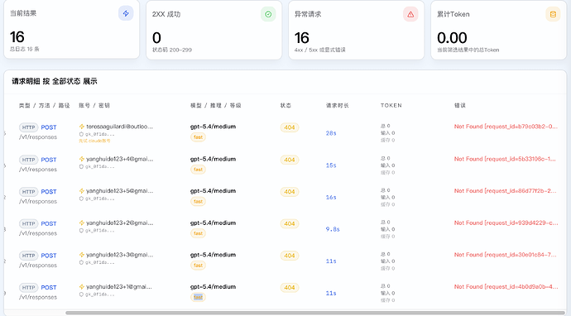Screen dimensions: 571x316
Task: Click error Not Found request_id=86d77f2b
Action: click(506, 191)
